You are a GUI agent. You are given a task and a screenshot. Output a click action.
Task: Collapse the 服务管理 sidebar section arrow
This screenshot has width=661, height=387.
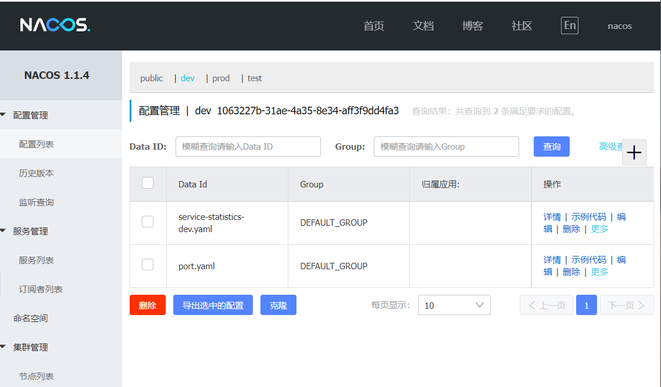point(3,230)
